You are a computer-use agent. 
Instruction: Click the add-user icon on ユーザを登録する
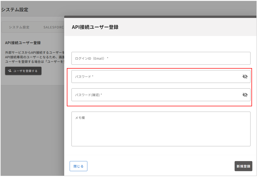[10, 71]
